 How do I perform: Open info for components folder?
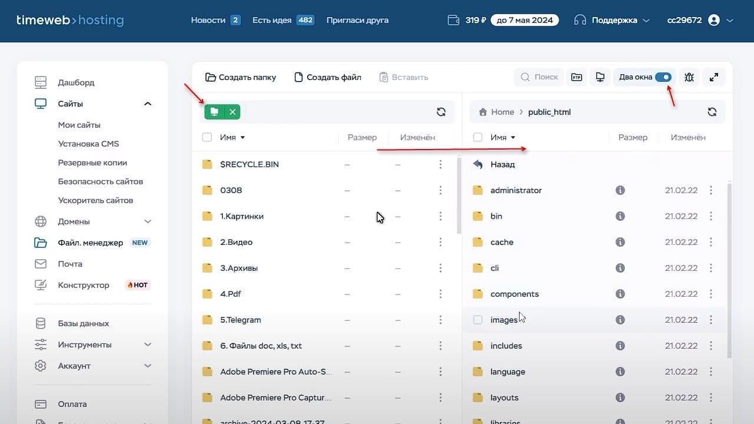620,294
